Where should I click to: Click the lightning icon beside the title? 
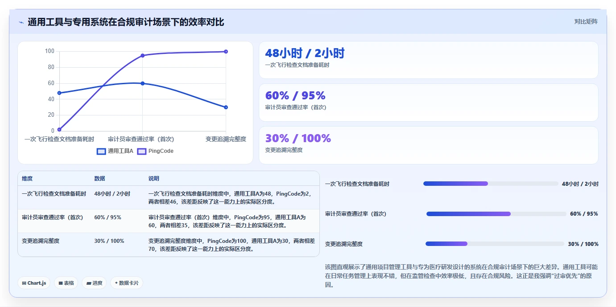(x=21, y=22)
